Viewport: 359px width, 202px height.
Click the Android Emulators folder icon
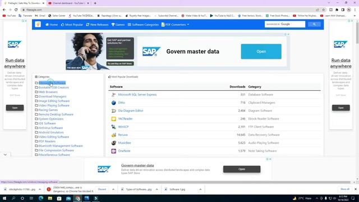[x=36, y=132]
